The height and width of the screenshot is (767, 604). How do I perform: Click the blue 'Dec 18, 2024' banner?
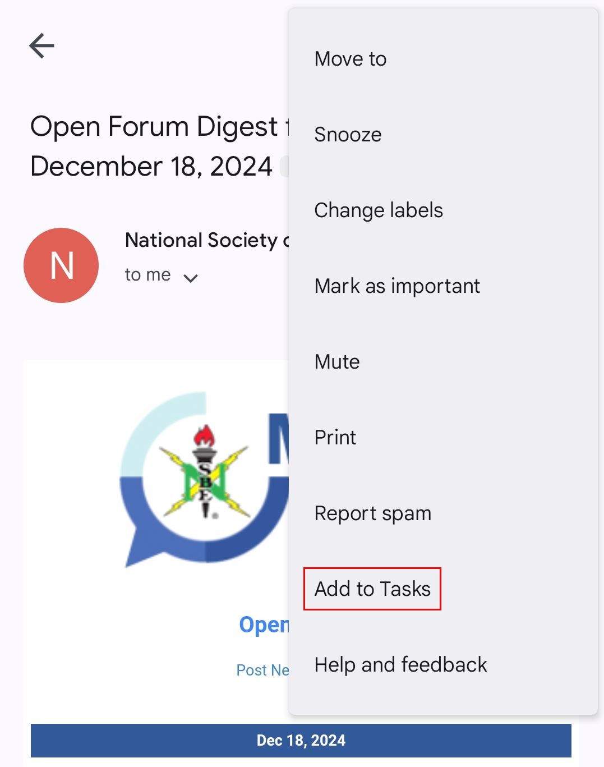point(302,740)
